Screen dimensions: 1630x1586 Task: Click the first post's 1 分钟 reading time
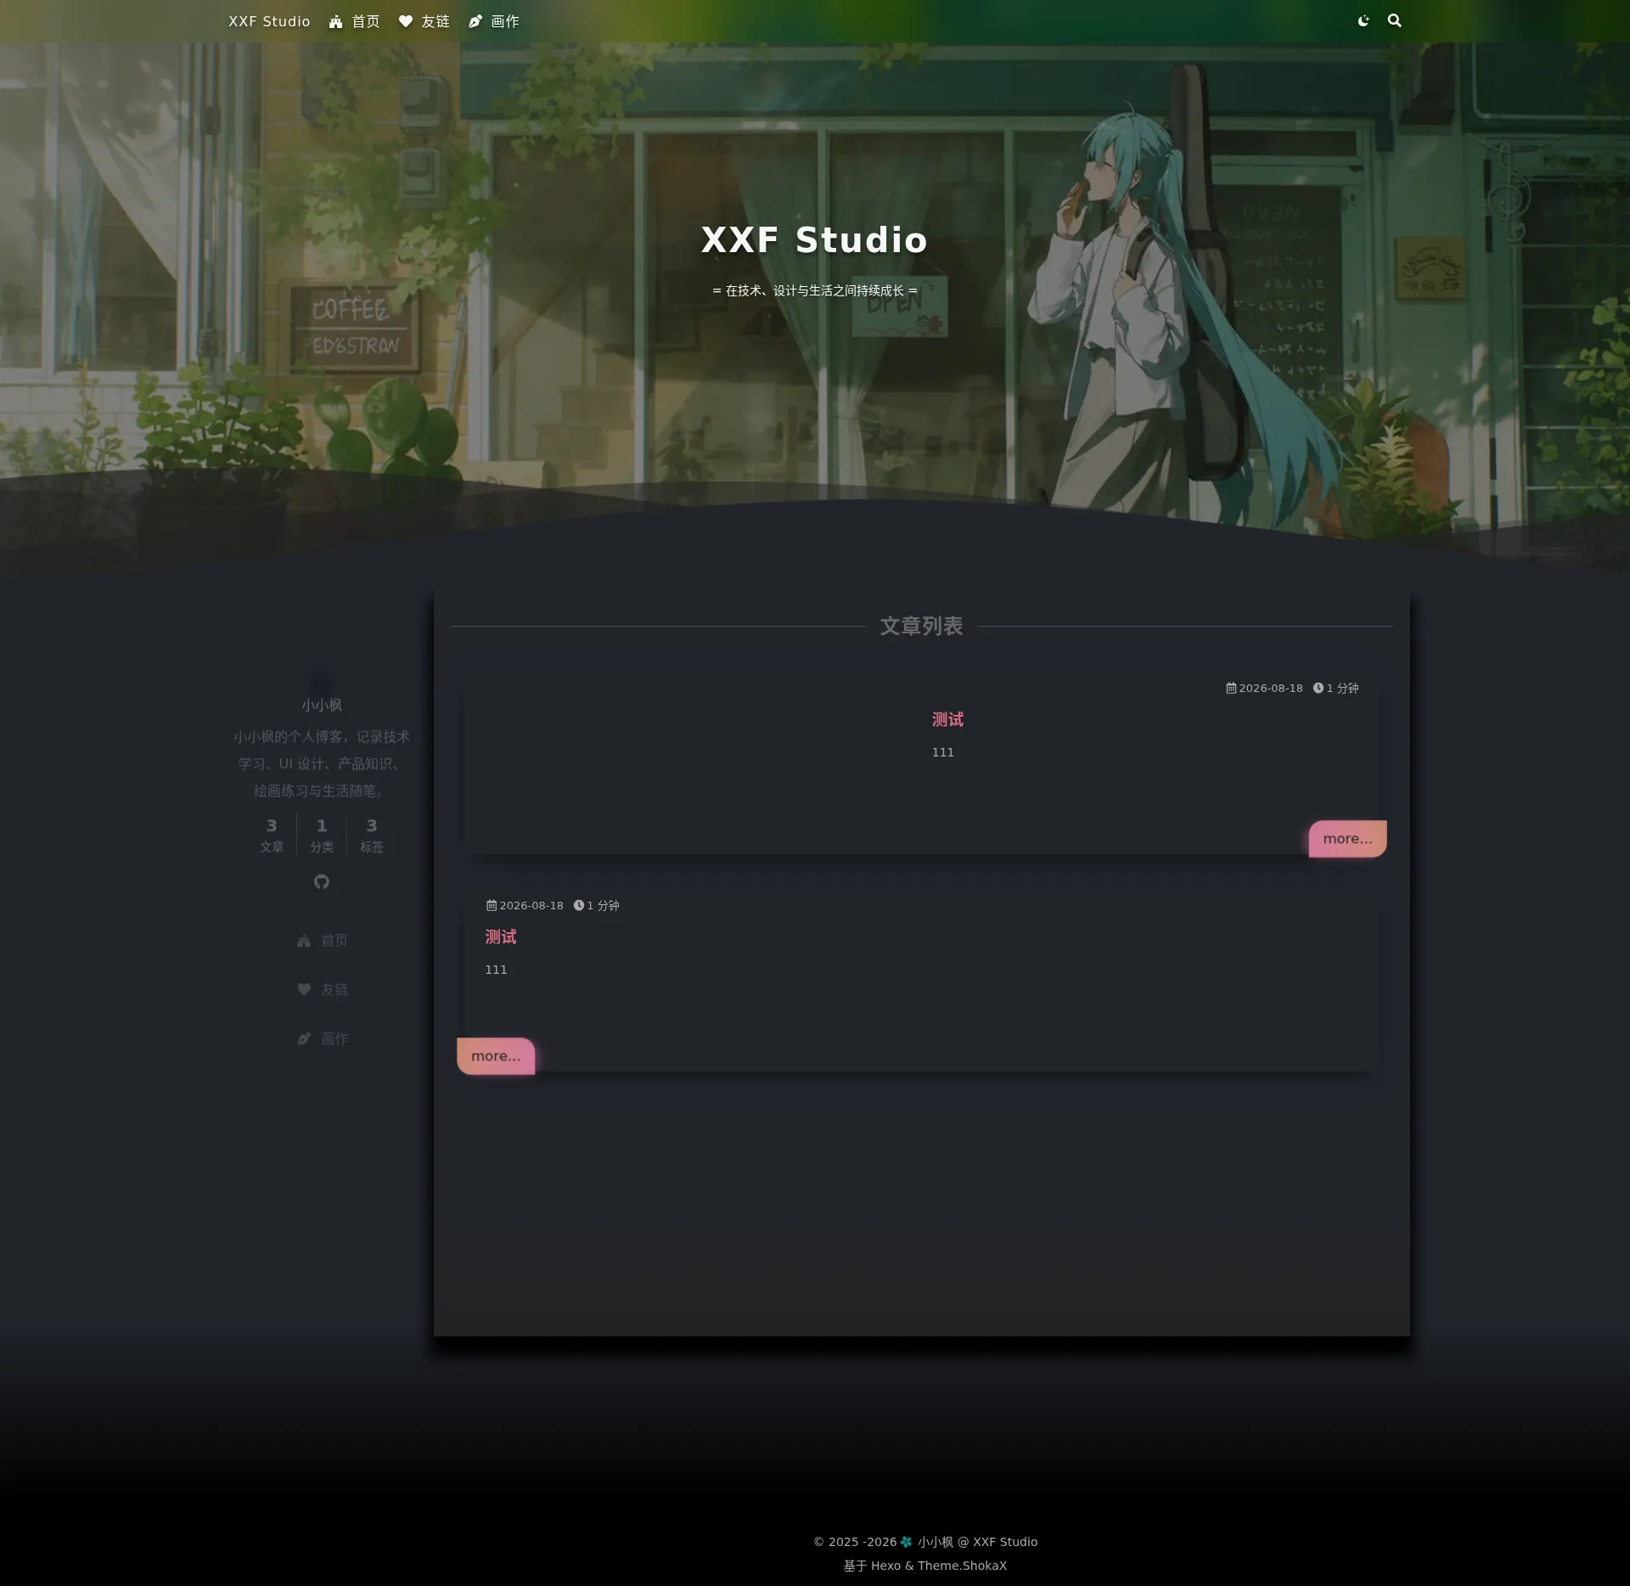[1342, 689]
